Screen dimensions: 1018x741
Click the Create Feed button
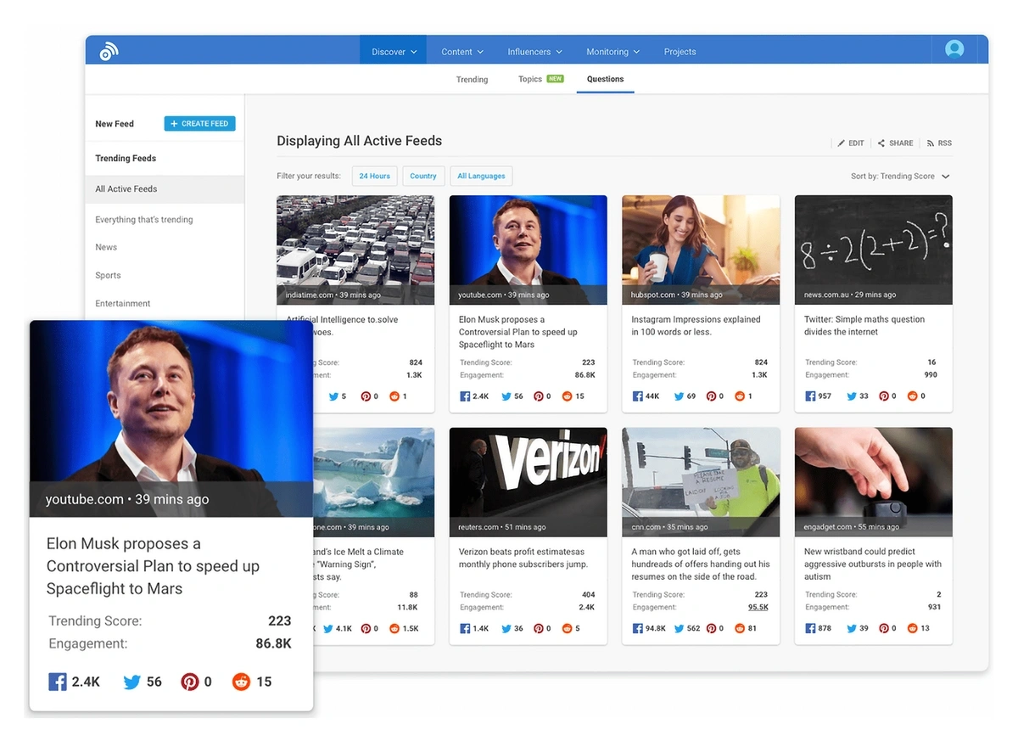199,124
